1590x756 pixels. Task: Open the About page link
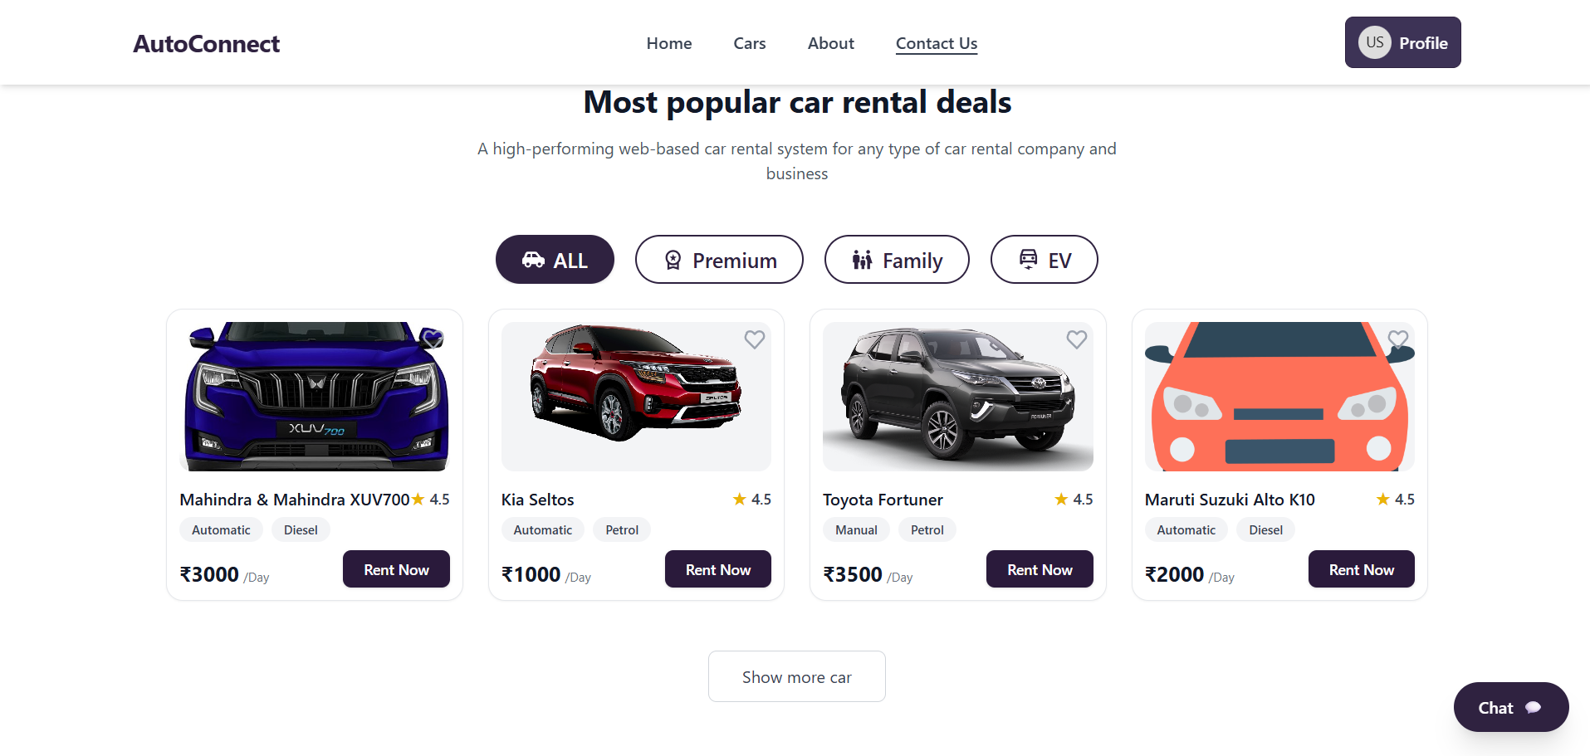pyautogui.click(x=830, y=43)
